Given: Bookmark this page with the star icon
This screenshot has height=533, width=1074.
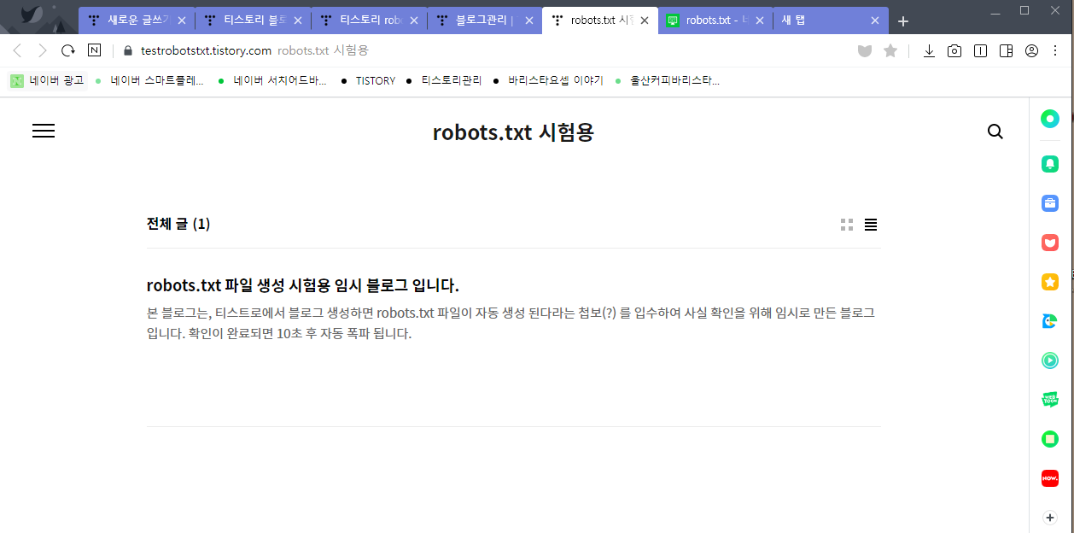Looking at the screenshot, I should (x=890, y=51).
